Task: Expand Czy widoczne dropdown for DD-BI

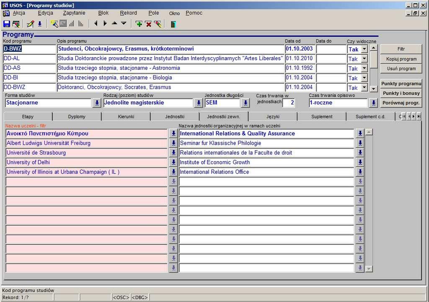Action: point(364,78)
